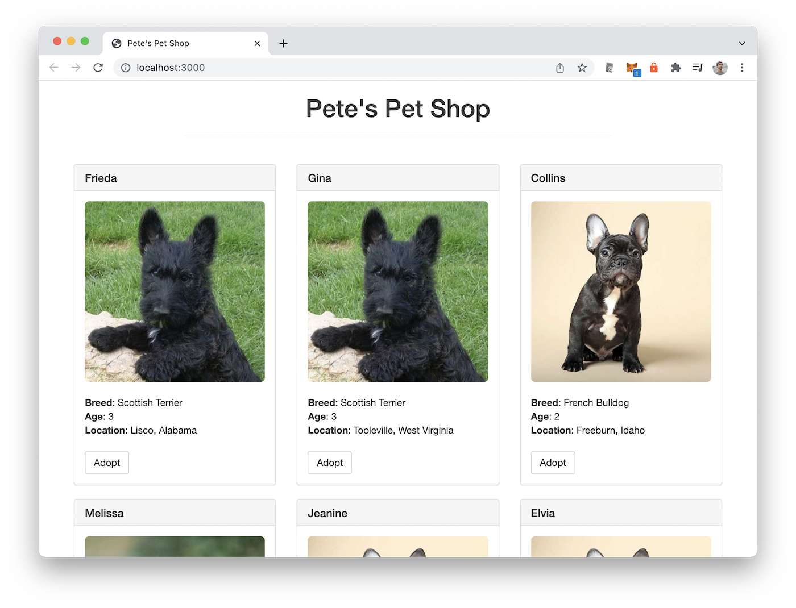The image size is (796, 608).
Task: Share this page using the share icon
Action: click(x=560, y=68)
